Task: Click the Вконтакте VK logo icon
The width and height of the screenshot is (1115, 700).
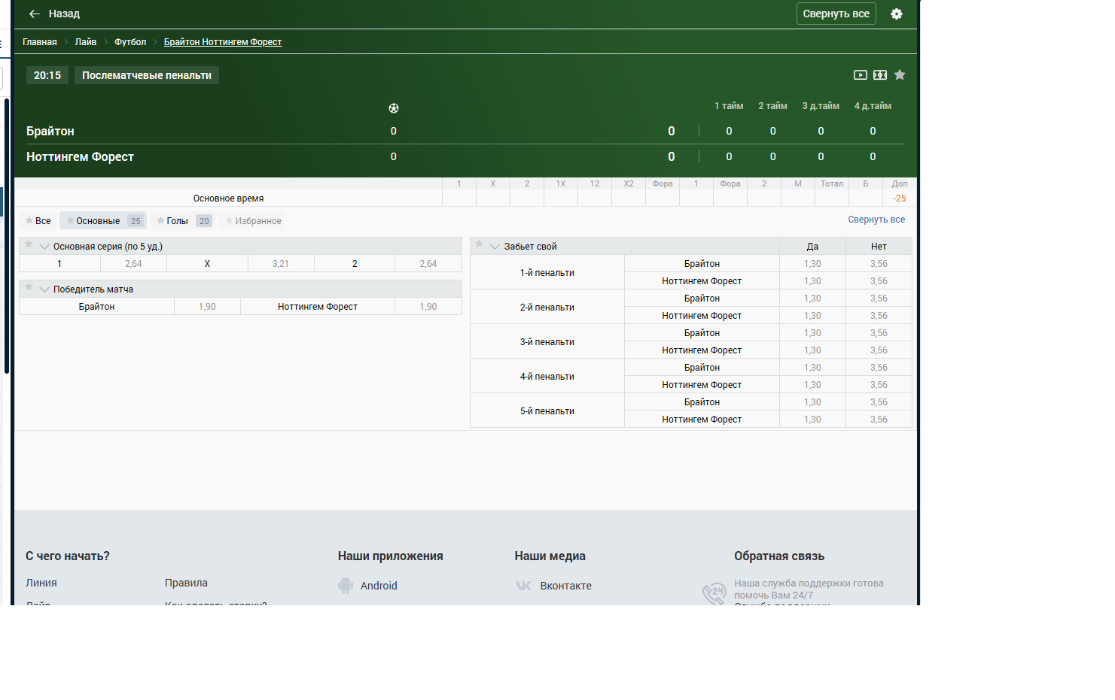Action: (x=523, y=586)
